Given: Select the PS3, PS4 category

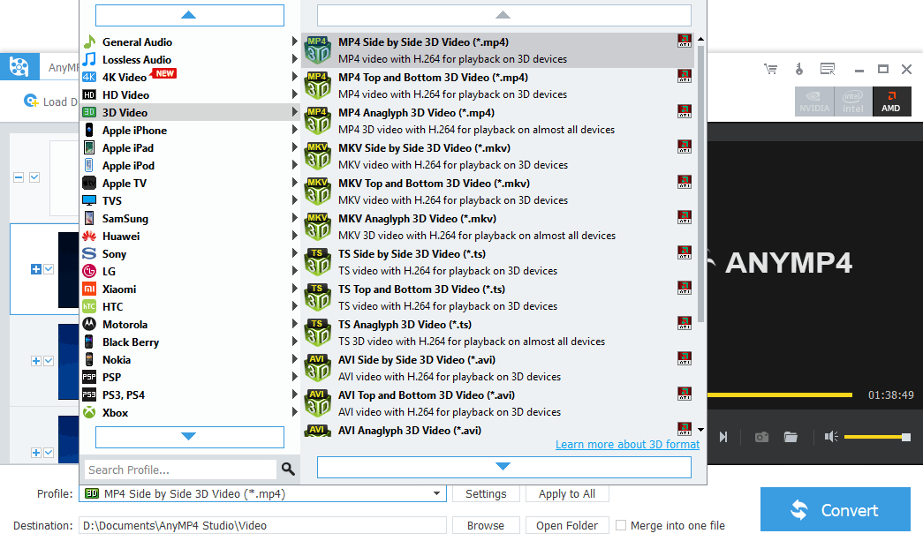Looking at the screenshot, I should 190,394.
